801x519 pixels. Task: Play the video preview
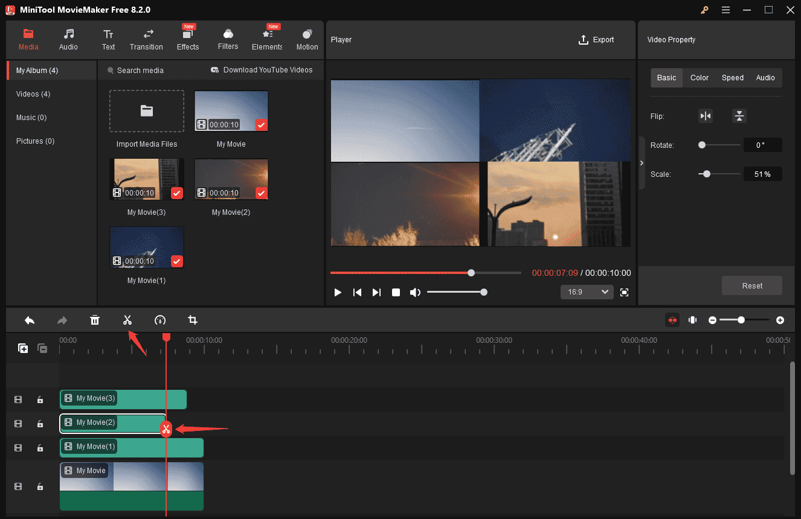coord(338,292)
